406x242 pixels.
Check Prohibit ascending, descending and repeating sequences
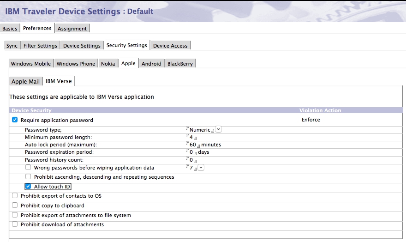coord(28,177)
